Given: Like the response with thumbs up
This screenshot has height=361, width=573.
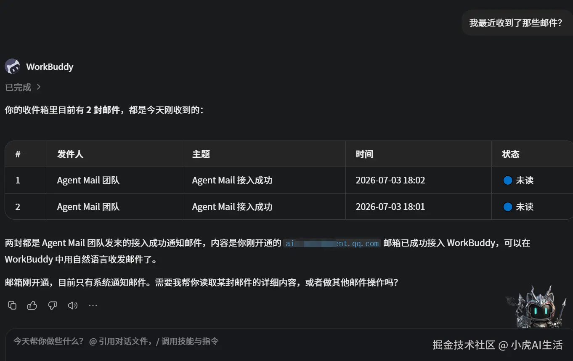Looking at the screenshot, I should (32, 305).
